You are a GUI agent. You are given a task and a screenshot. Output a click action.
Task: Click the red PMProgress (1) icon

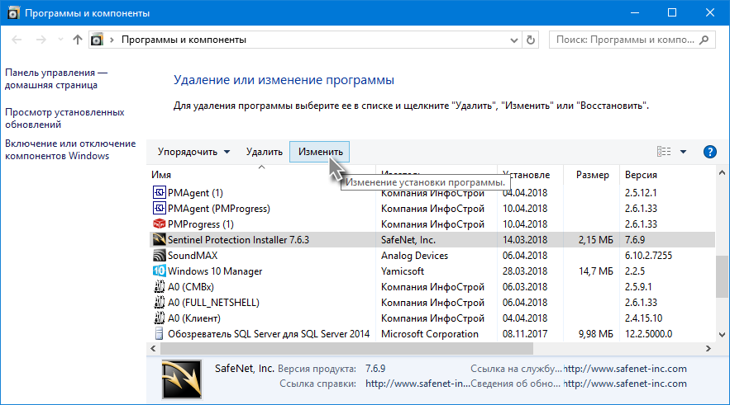point(160,224)
